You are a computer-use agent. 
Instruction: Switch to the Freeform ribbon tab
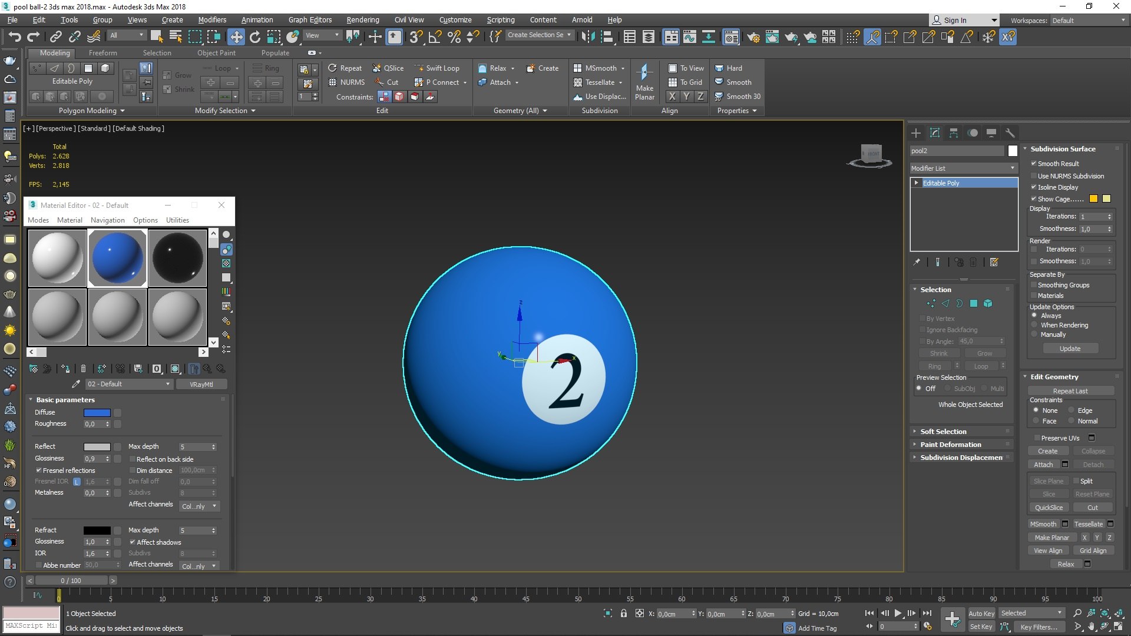[x=102, y=52]
